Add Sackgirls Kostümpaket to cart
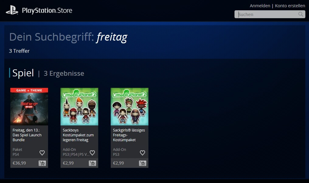This screenshot has height=183, width=309. (143, 163)
